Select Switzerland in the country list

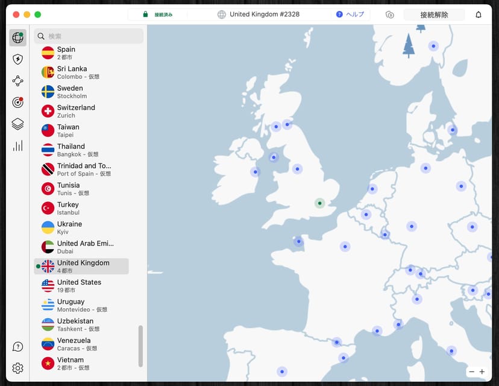point(76,111)
